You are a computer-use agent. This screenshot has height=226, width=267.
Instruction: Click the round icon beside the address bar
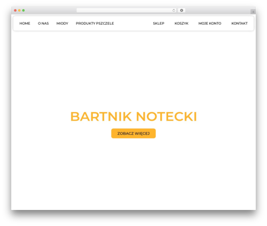pos(182,10)
